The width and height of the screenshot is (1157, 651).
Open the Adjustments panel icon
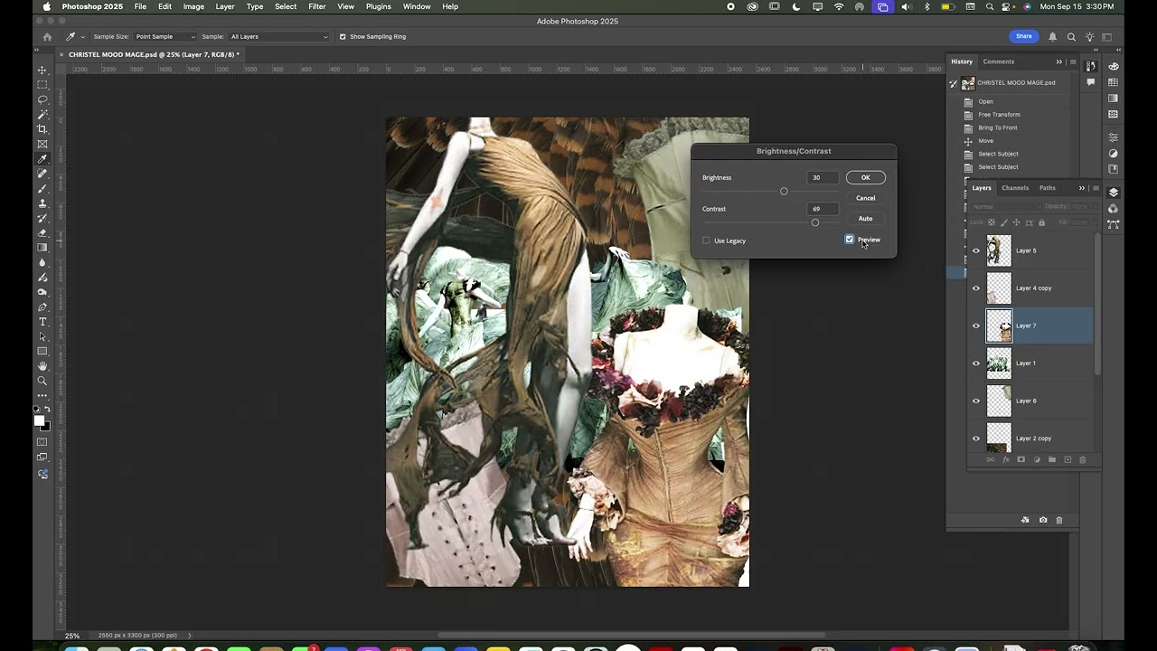tap(1114, 154)
